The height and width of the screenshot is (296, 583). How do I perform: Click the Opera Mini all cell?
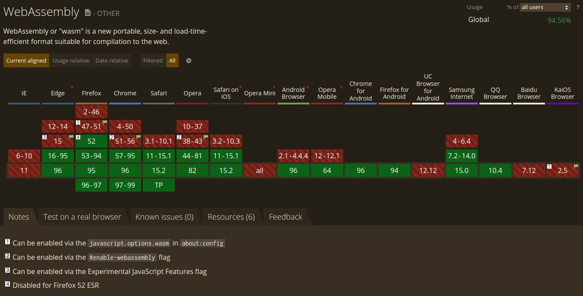pyautogui.click(x=260, y=170)
